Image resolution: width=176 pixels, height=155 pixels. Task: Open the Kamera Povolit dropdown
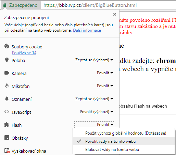point(105,73)
